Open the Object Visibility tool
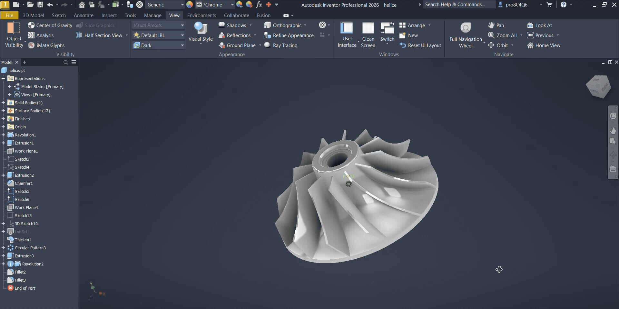The height and width of the screenshot is (309, 619). [14, 35]
